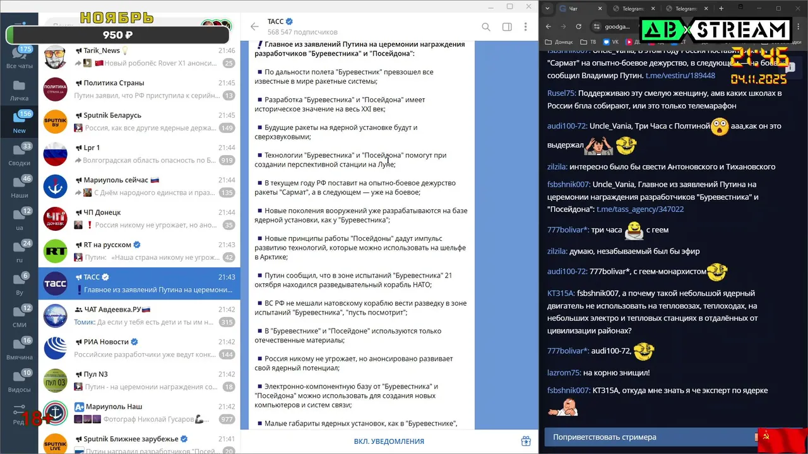Toggle the Telegram right info panel icon
The image size is (808, 454).
coord(506,26)
